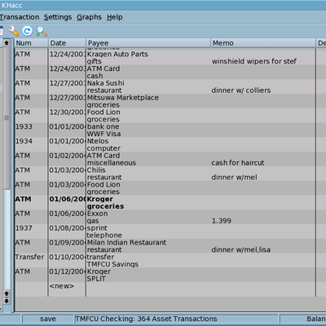
Task: Click the 'gifts' category under Kragen Auto Parts
Action: click(95, 61)
